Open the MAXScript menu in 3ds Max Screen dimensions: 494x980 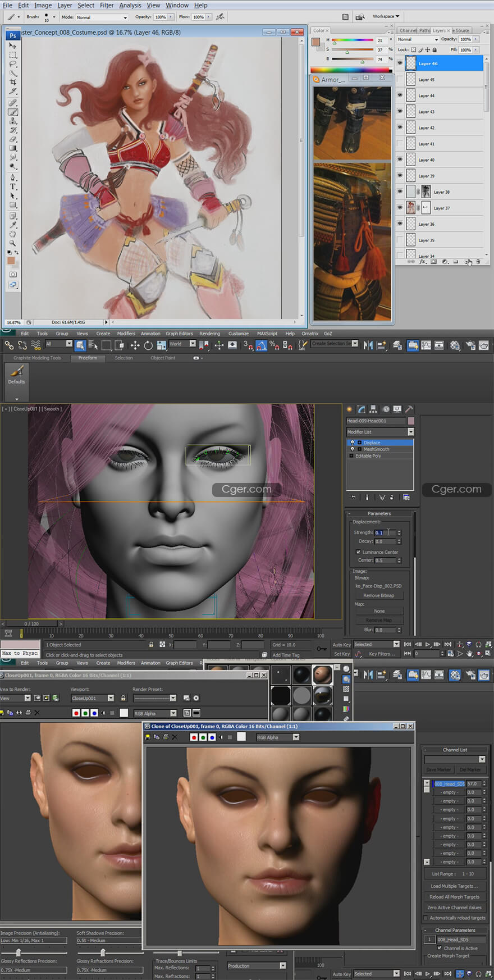tap(267, 334)
